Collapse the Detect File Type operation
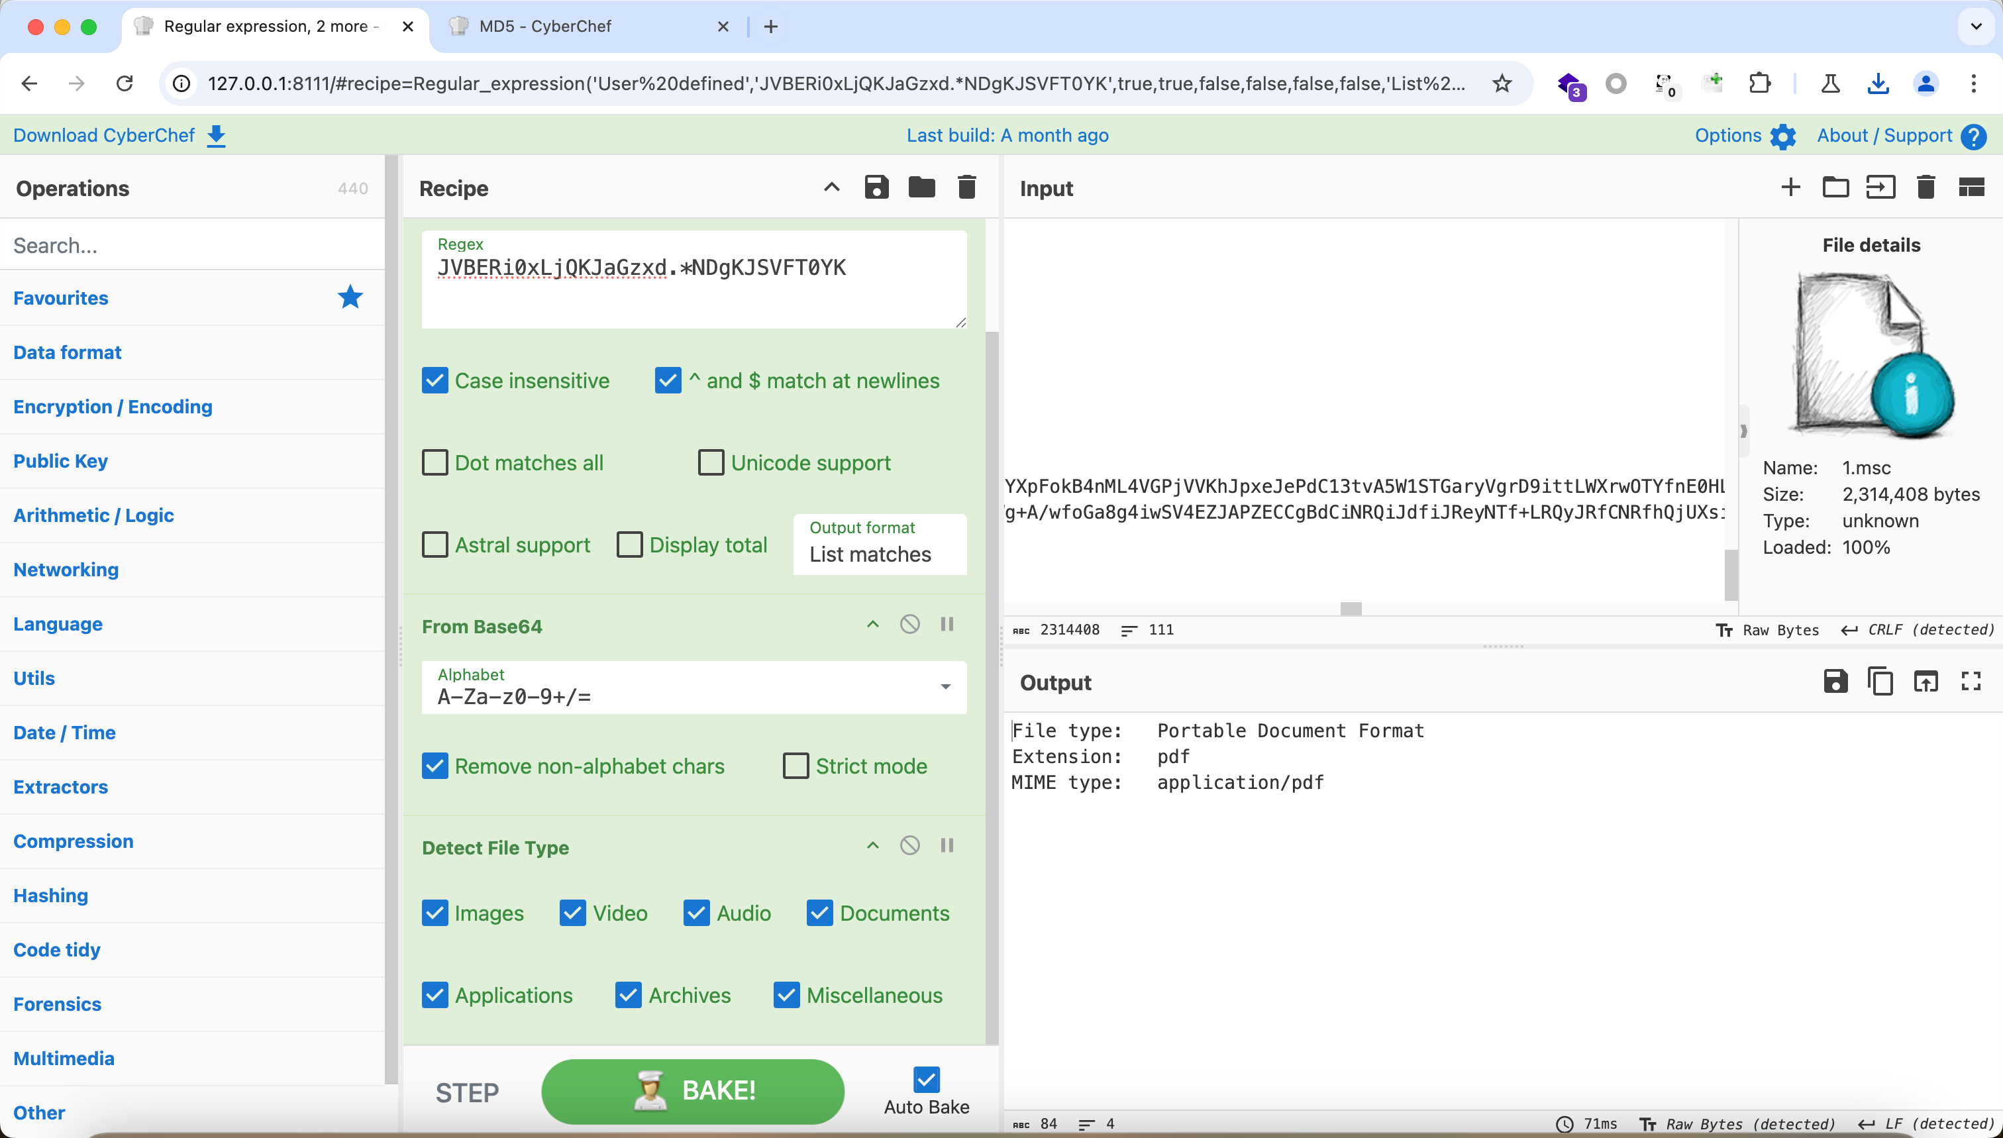This screenshot has height=1138, width=2003. tap(873, 845)
